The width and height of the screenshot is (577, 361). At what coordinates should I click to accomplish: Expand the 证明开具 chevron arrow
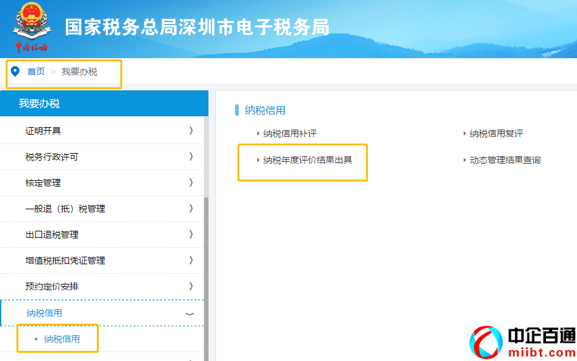[x=191, y=130]
